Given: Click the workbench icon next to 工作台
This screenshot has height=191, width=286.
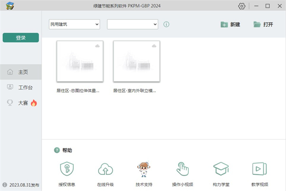Looking at the screenshot, I should pyautogui.click(x=10, y=87).
